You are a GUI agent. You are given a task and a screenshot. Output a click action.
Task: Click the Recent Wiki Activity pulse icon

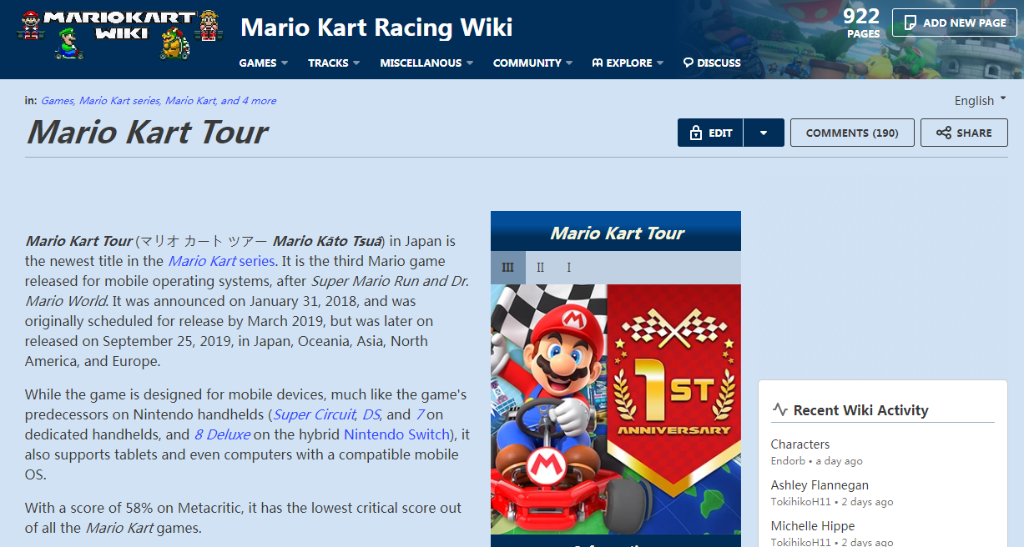(x=779, y=409)
